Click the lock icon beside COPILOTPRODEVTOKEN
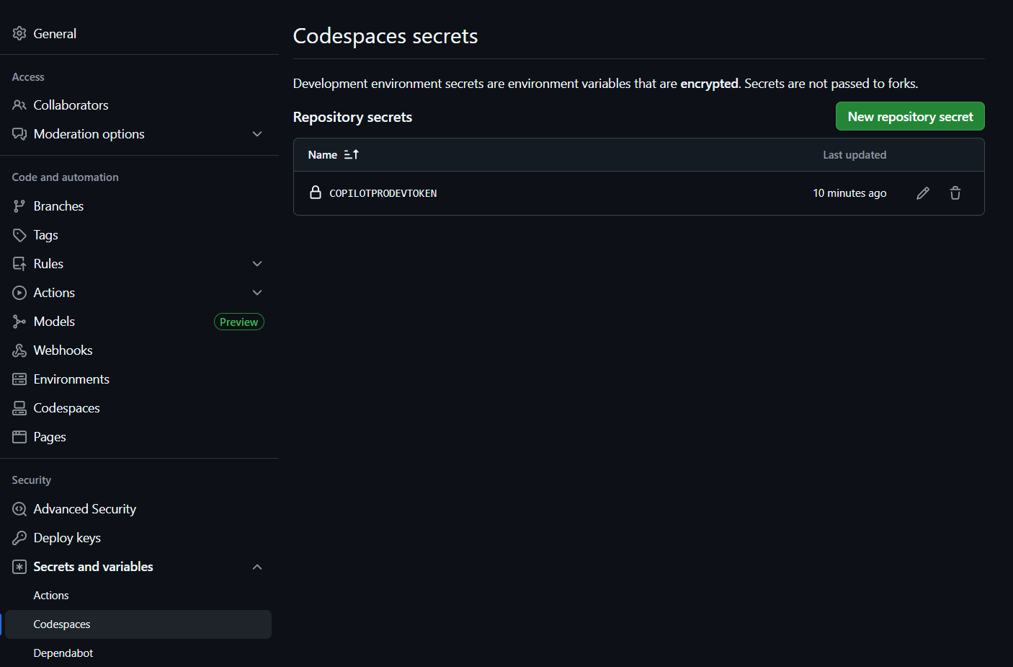1013x667 pixels. [x=316, y=193]
